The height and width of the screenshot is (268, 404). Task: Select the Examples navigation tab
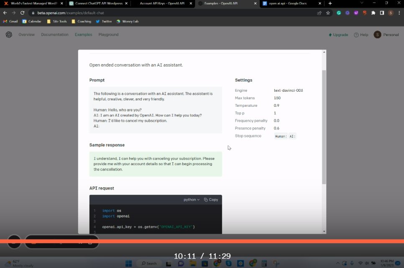(83, 35)
